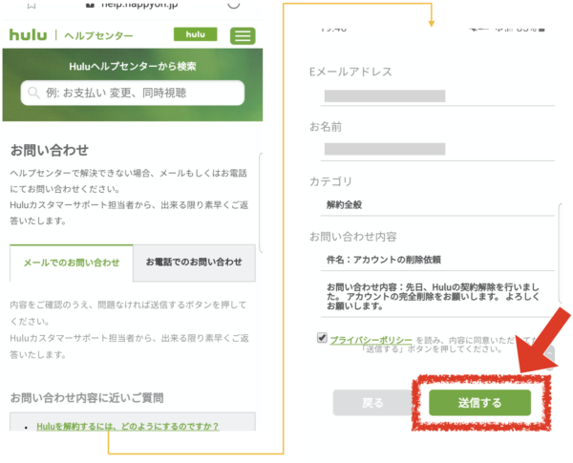Switch to the お電話でのお問い合わせ tab
Image resolution: width=573 pixels, height=463 pixels.
194,263
